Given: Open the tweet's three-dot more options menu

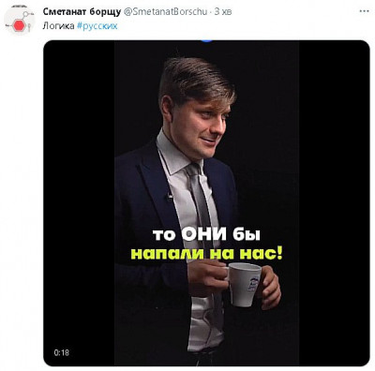Looking at the screenshot, I should pyautogui.click(x=364, y=11).
